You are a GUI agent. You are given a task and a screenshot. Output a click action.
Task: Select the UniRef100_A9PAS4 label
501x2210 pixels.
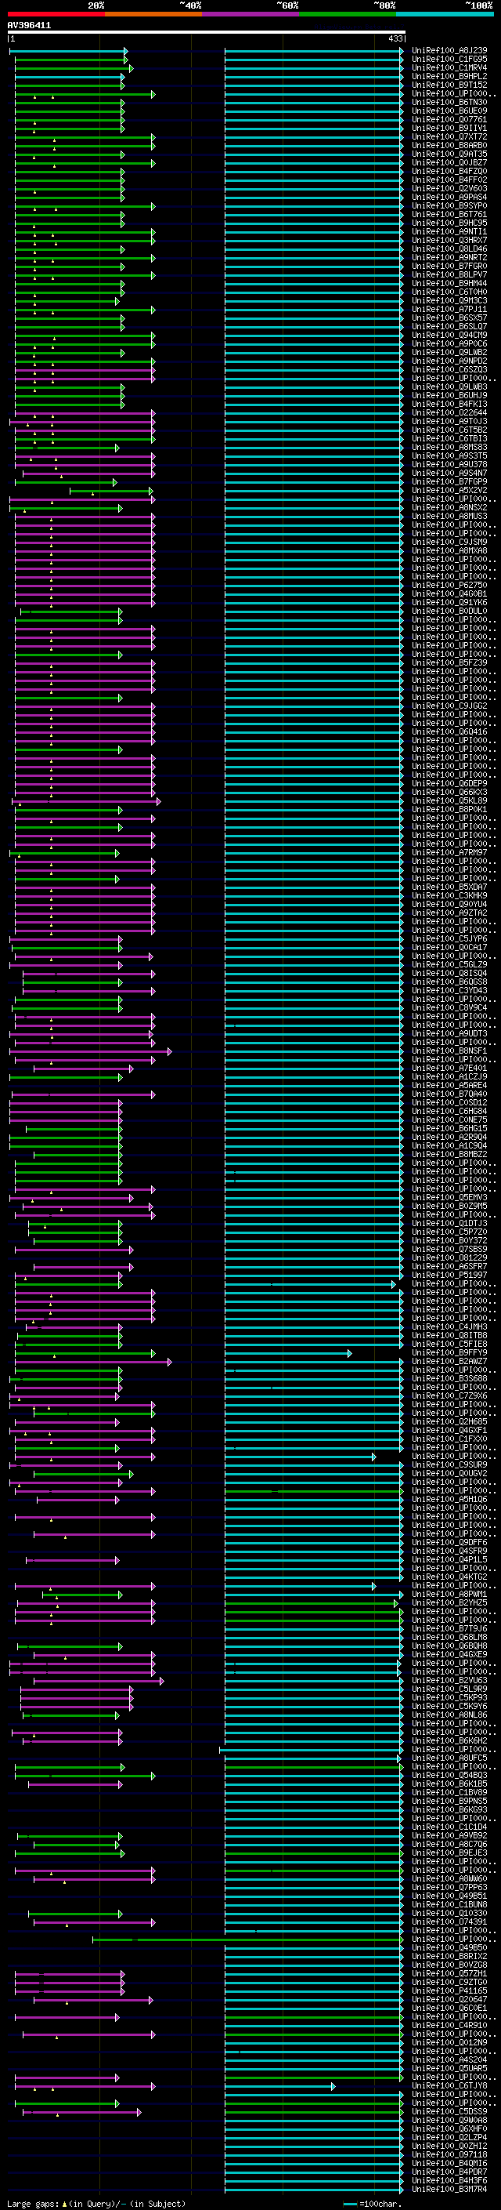pyautogui.click(x=449, y=198)
